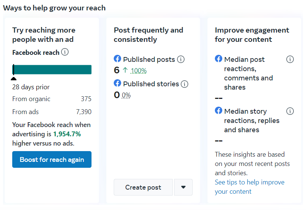Click Facebook logo beside Median post reactions
Screen dimensions: 306x210
click(219, 59)
